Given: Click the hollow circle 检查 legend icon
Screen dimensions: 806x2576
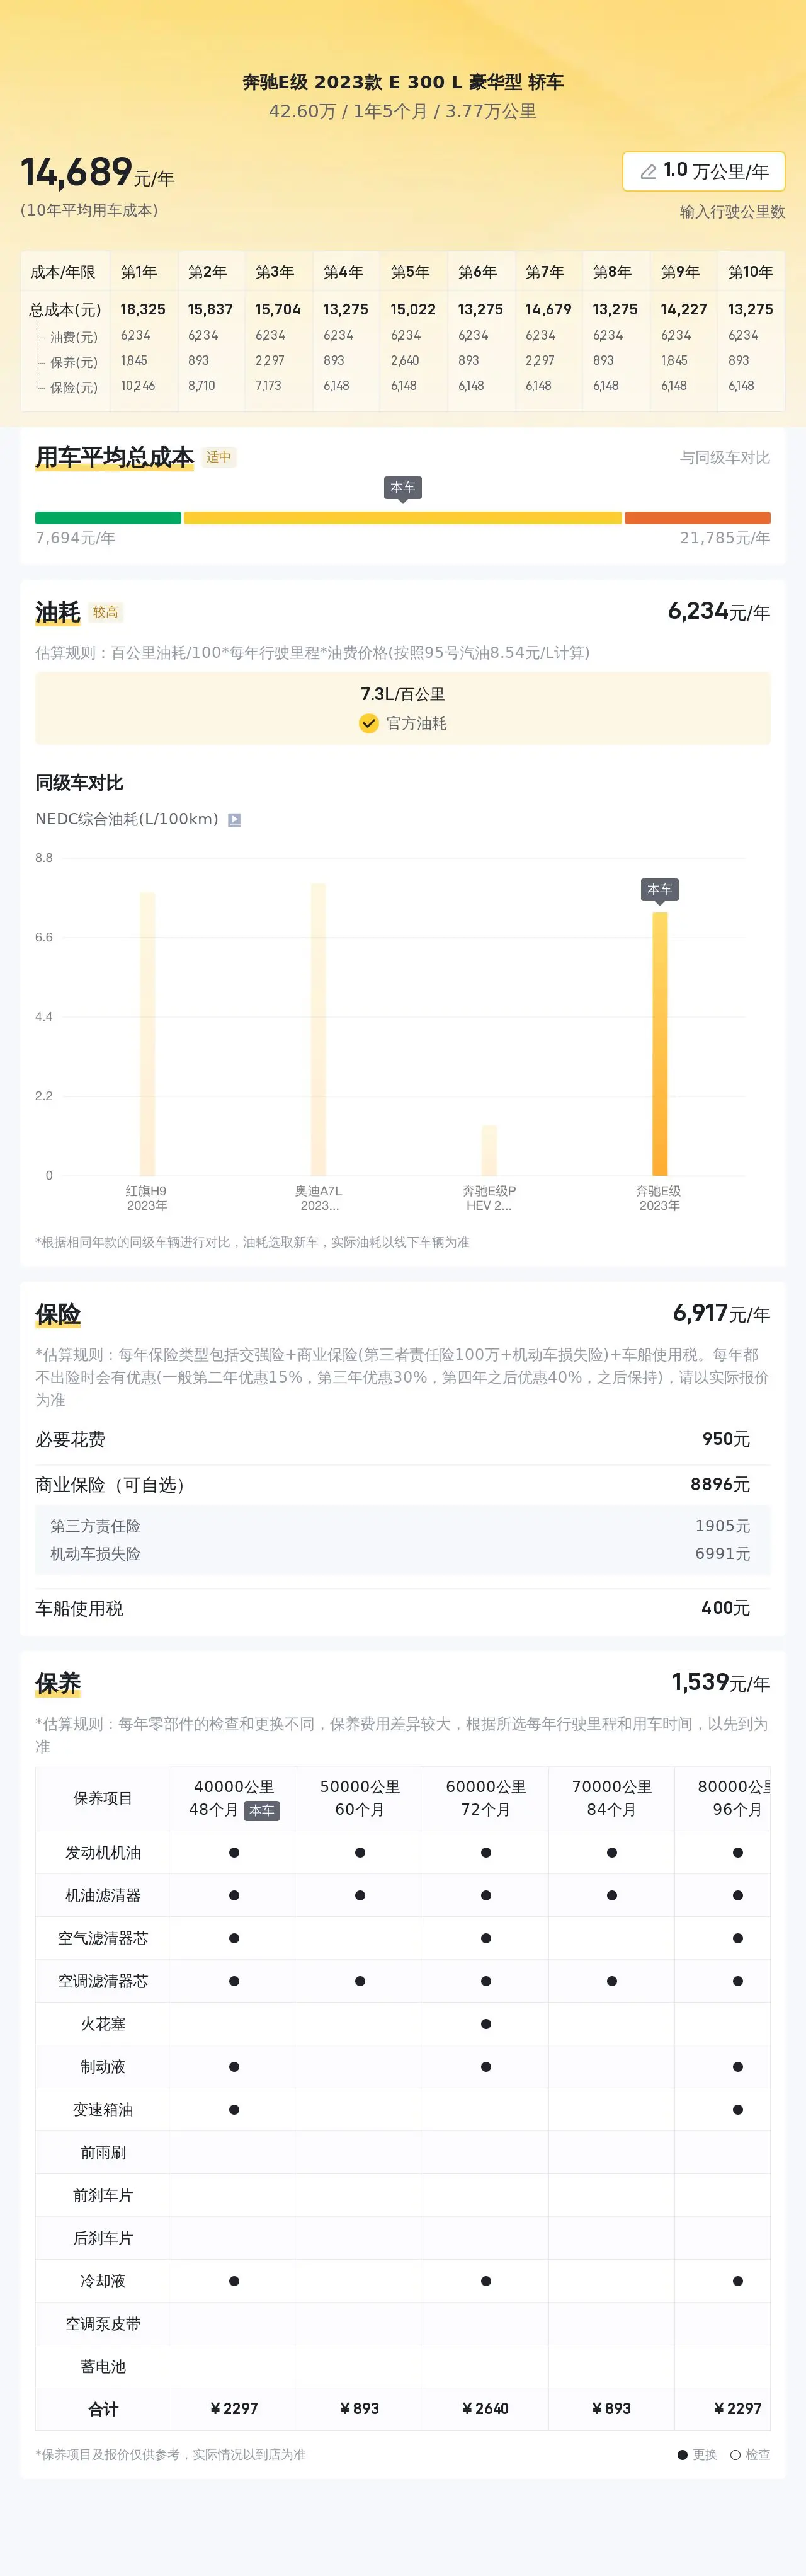Looking at the screenshot, I should point(735,2454).
